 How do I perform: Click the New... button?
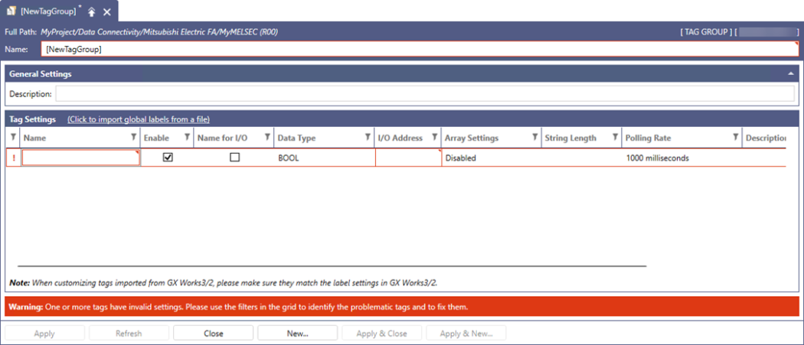pos(297,334)
